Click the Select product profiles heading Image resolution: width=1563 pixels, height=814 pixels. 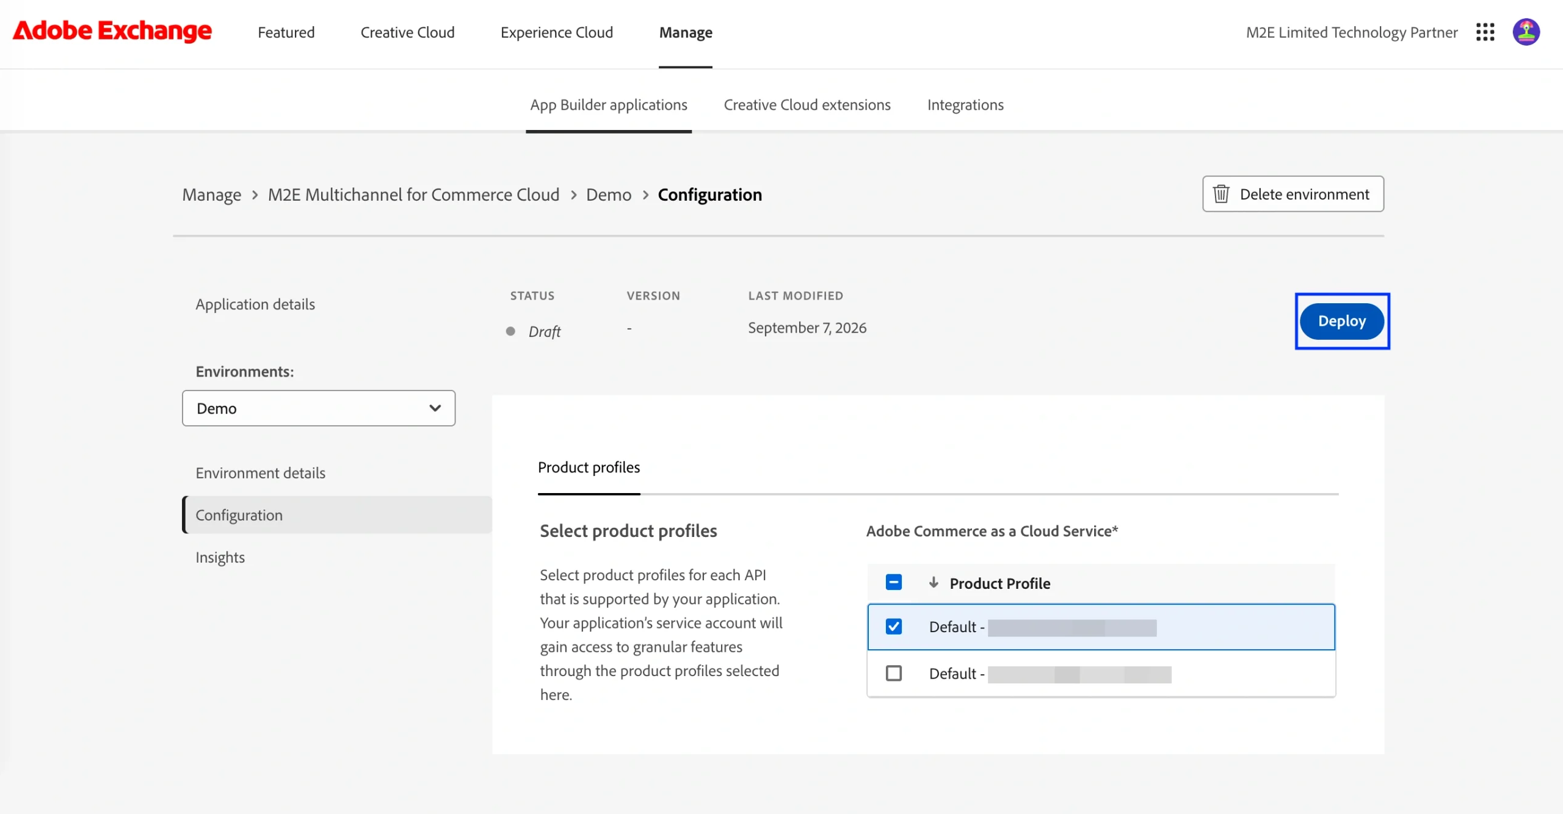click(x=628, y=531)
